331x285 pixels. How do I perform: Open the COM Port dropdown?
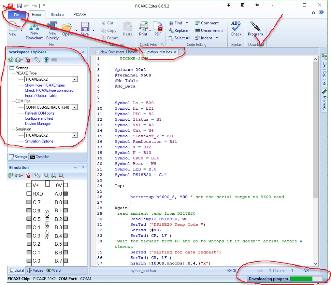pos(75,107)
